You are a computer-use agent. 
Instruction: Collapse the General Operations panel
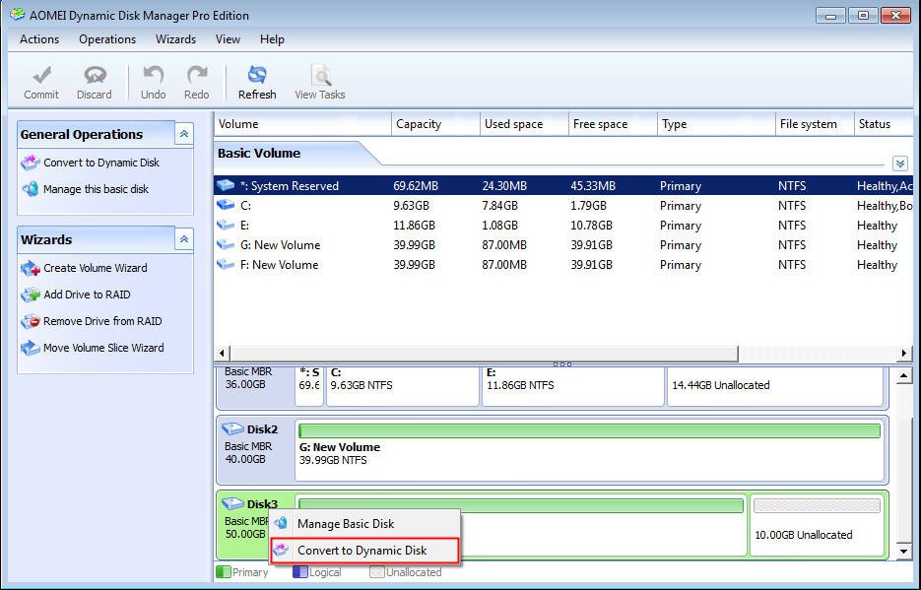point(183,134)
